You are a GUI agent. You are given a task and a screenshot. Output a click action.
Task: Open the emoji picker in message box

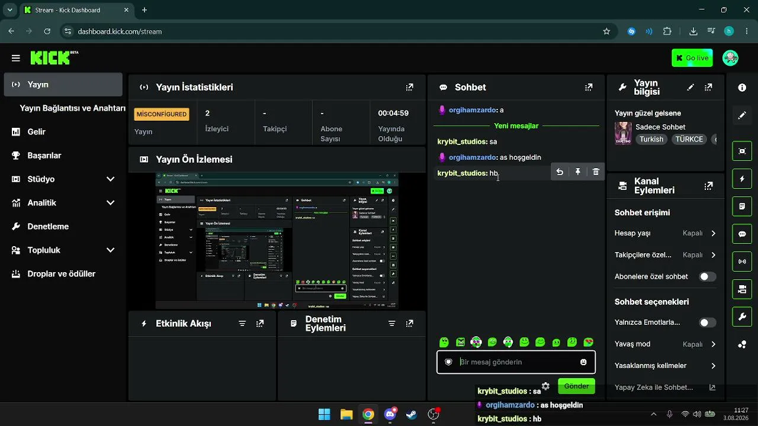tap(583, 362)
